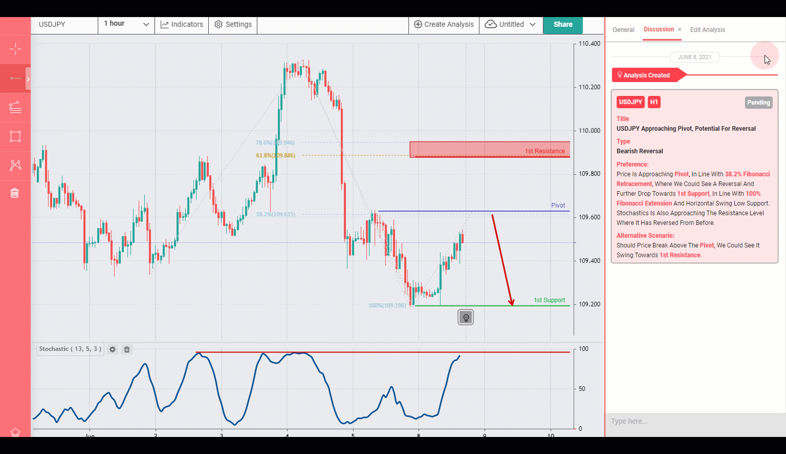Open the Edit Analysis tab

point(707,30)
